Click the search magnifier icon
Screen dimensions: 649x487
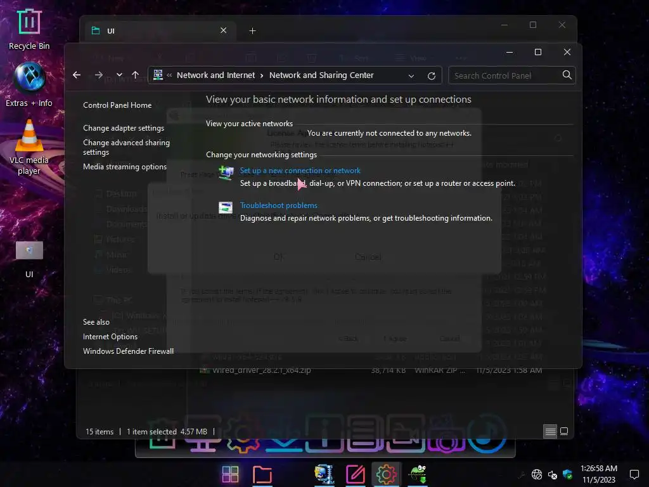(x=567, y=75)
